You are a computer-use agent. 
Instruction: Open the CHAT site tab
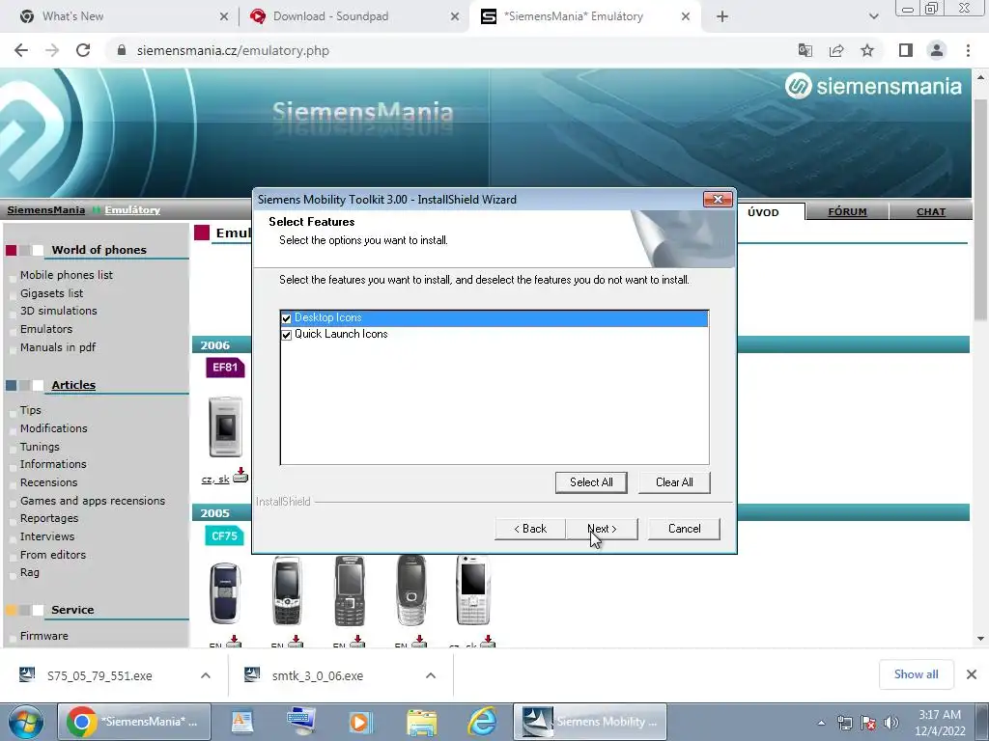(930, 212)
